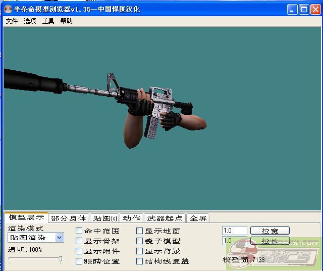Switch to the 全屏 tab
Screen dimensions: 323x271
(x=198, y=218)
